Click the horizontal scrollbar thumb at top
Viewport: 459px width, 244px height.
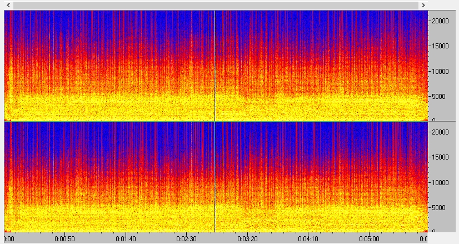pos(216,5)
